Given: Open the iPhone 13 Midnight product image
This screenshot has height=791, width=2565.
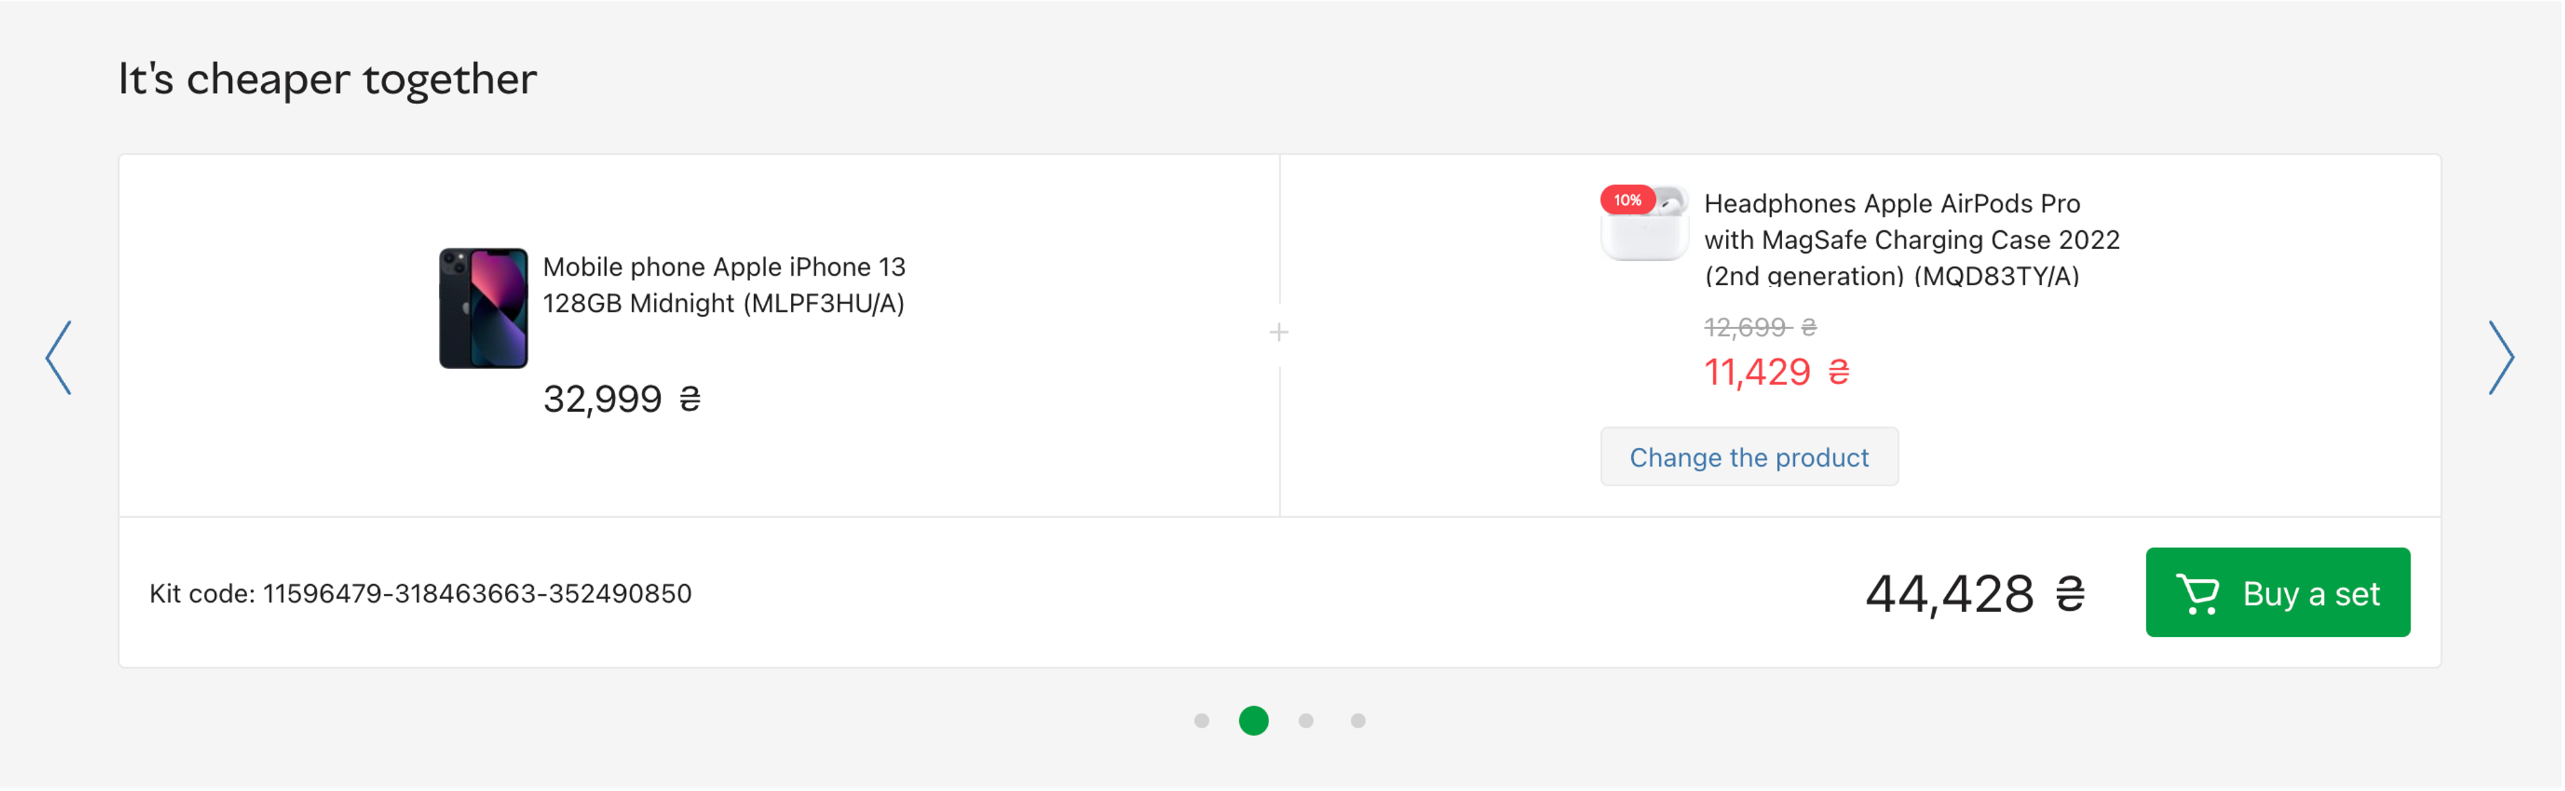Looking at the screenshot, I should [483, 308].
